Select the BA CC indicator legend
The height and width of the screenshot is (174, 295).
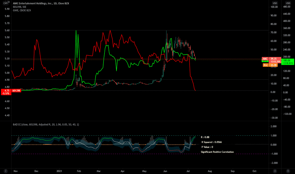tap(46, 125)
